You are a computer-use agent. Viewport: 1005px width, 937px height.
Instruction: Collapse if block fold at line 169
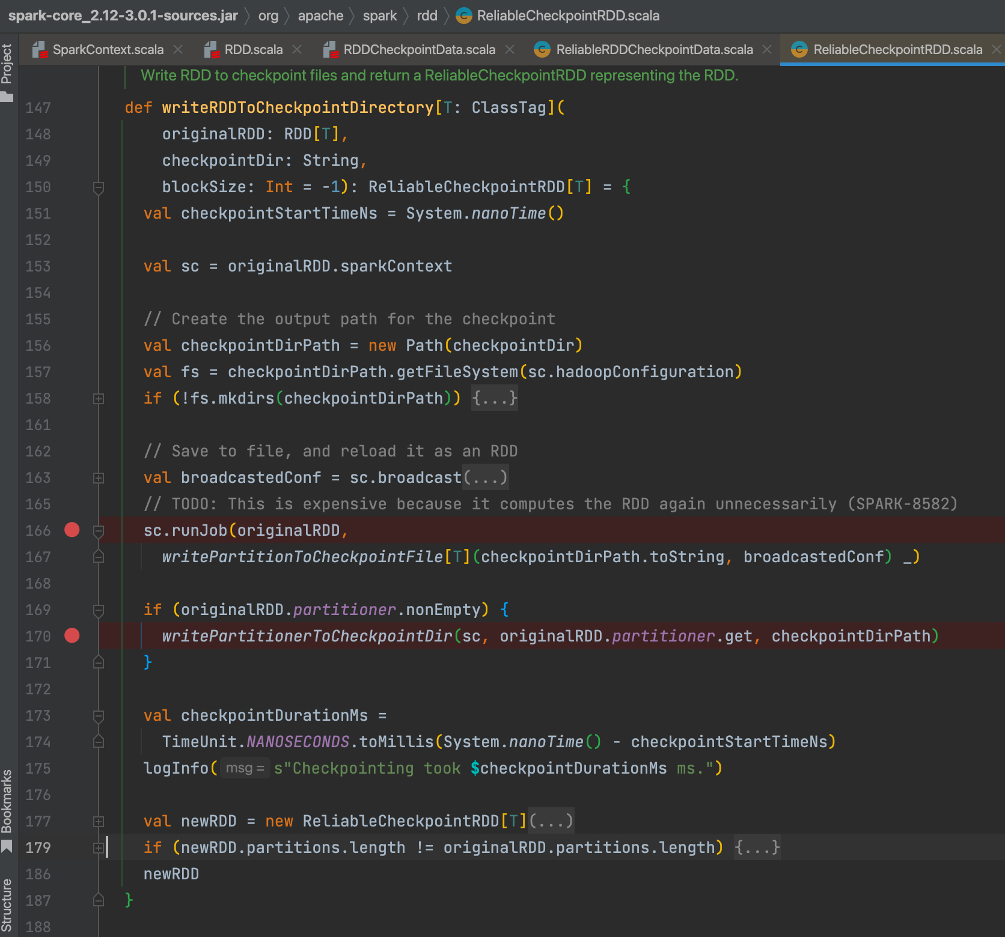click(99, 610)
